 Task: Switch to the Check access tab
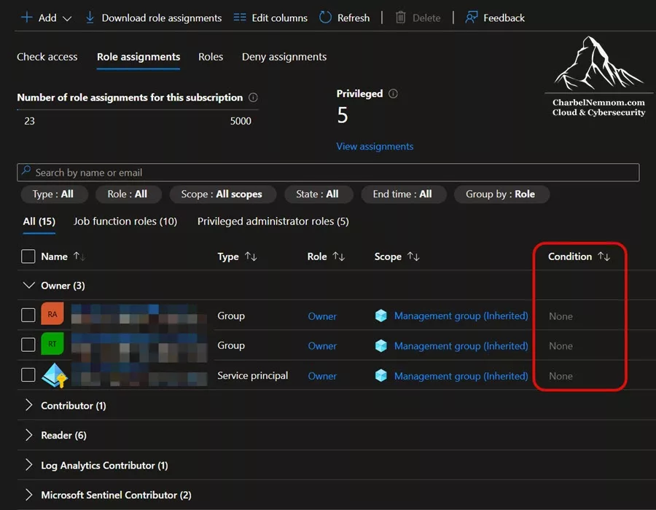pos(47,57)
